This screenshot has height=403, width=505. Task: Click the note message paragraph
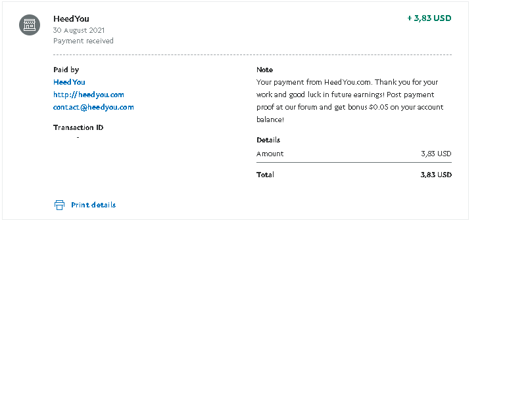point(350,101)
